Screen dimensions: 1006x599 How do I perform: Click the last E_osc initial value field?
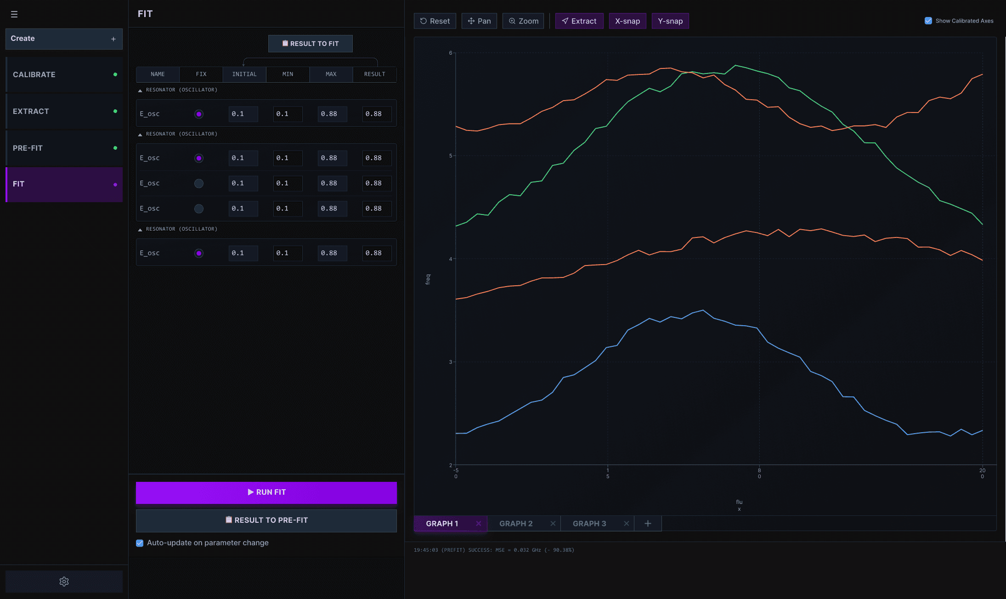[243, 253]
